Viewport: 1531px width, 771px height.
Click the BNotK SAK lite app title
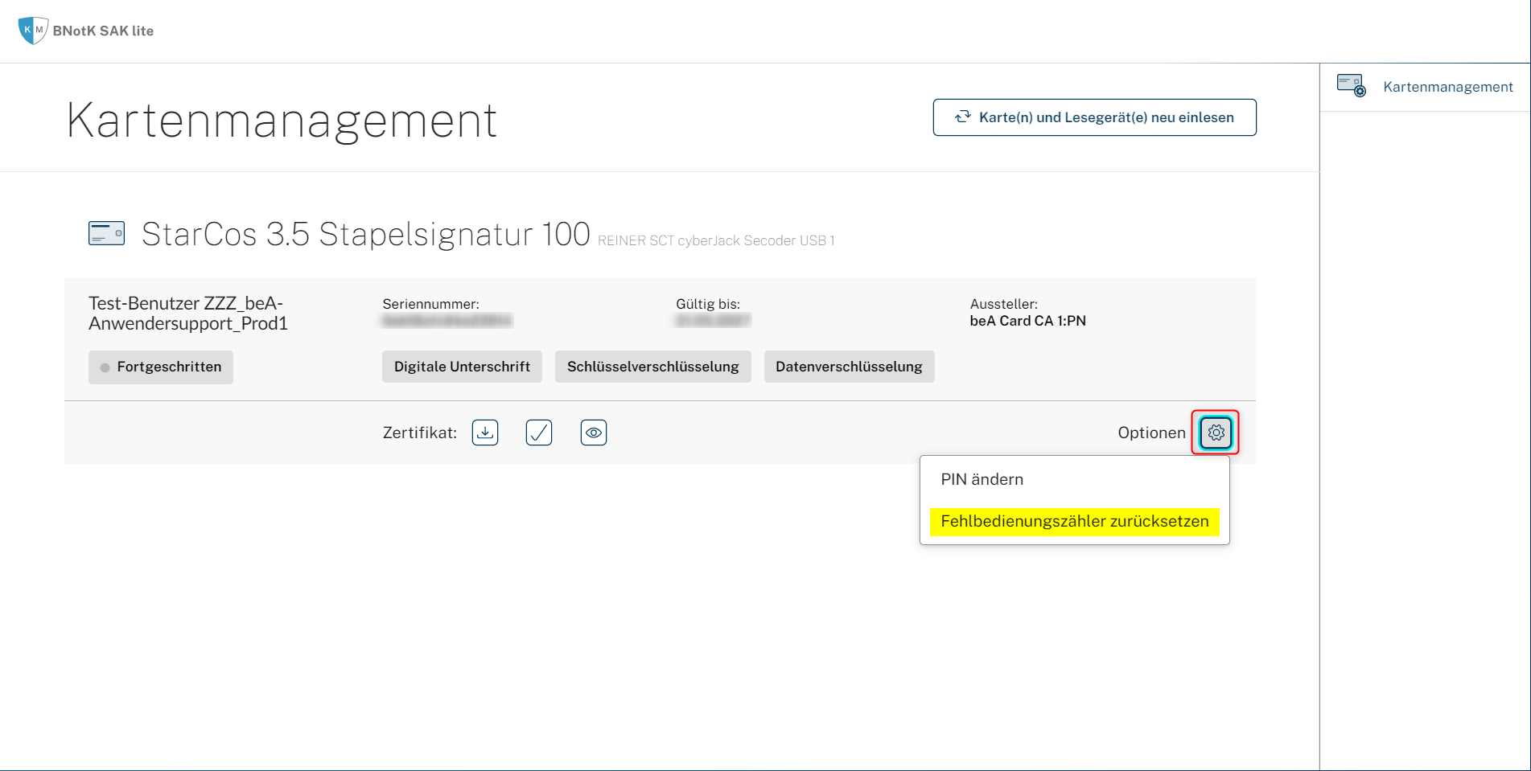pyautogui.click(x=103, y=31)
